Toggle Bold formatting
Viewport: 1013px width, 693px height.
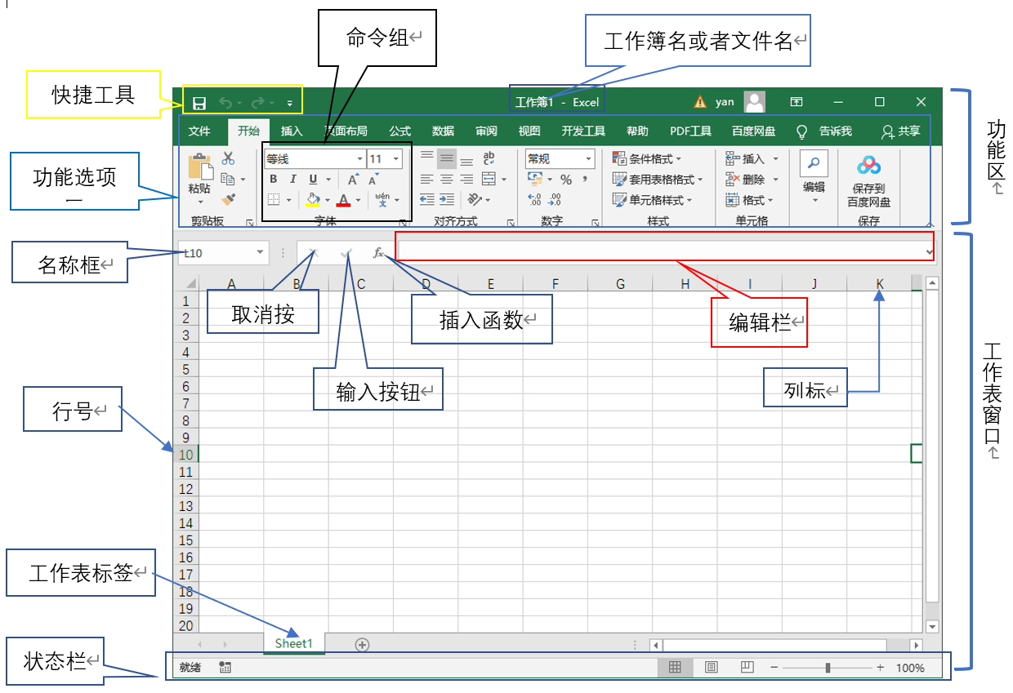tap(274, 180)
